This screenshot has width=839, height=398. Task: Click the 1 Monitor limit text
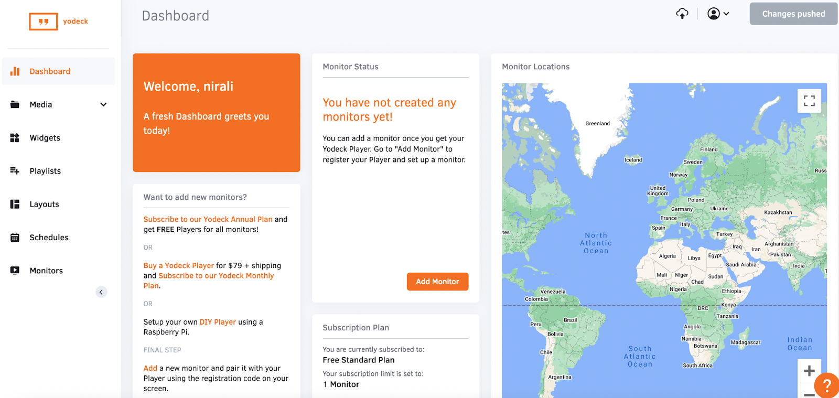[341, 384]
